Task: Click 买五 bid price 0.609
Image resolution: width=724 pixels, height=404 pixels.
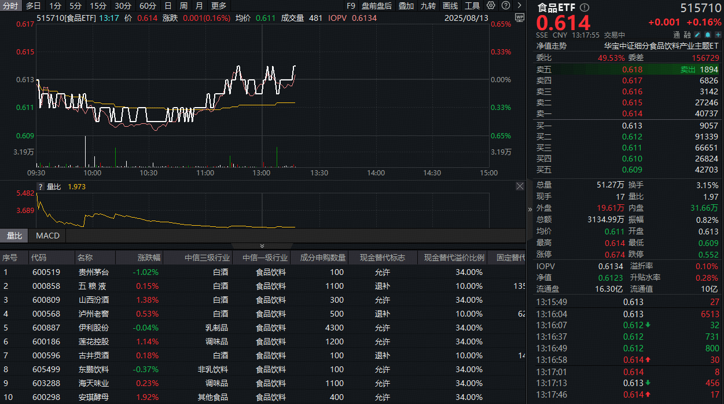Action: pos(632,170)
